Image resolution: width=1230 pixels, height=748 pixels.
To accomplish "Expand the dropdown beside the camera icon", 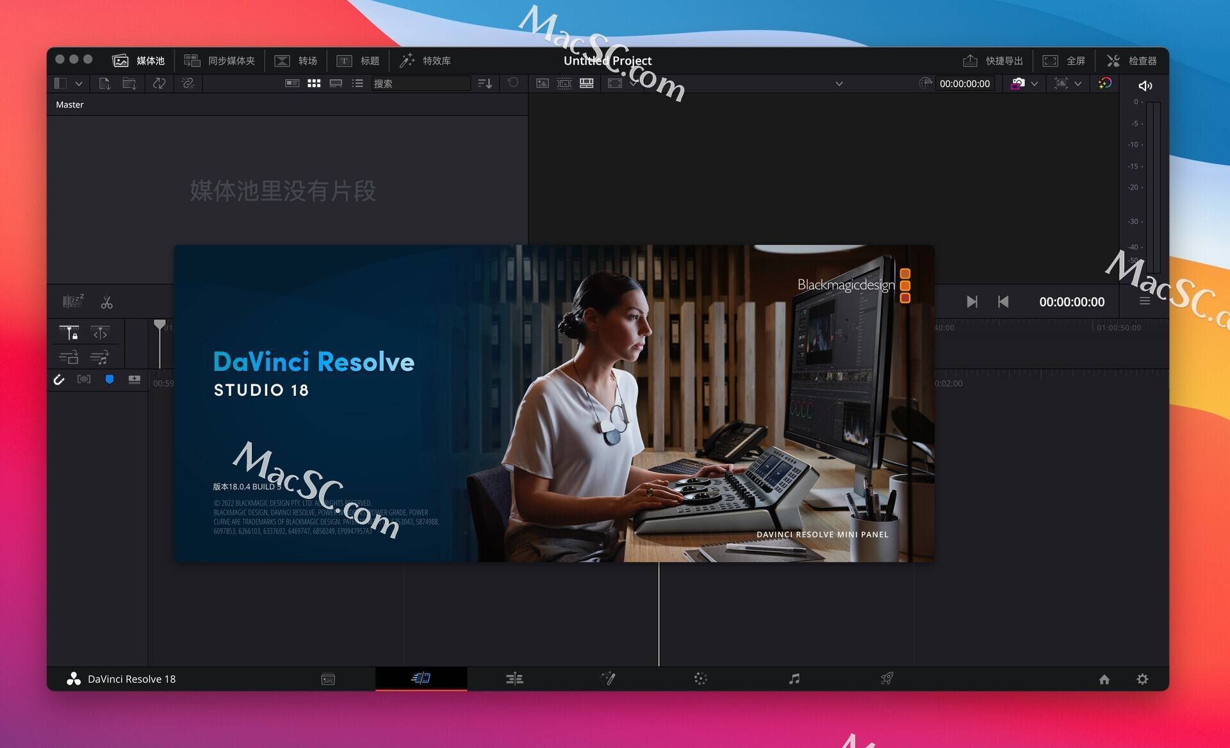I will pyautogui.click(x=1034, y=84).
